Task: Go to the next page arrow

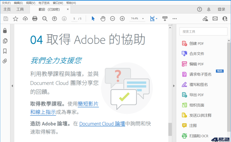Action: [64, 19]
